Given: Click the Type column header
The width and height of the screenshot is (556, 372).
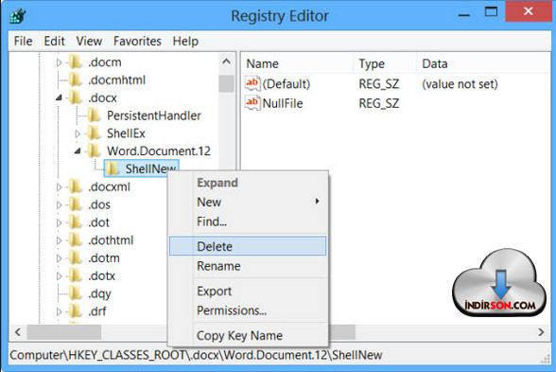Looking at the screenshot, I should click(x=384, y=63).
